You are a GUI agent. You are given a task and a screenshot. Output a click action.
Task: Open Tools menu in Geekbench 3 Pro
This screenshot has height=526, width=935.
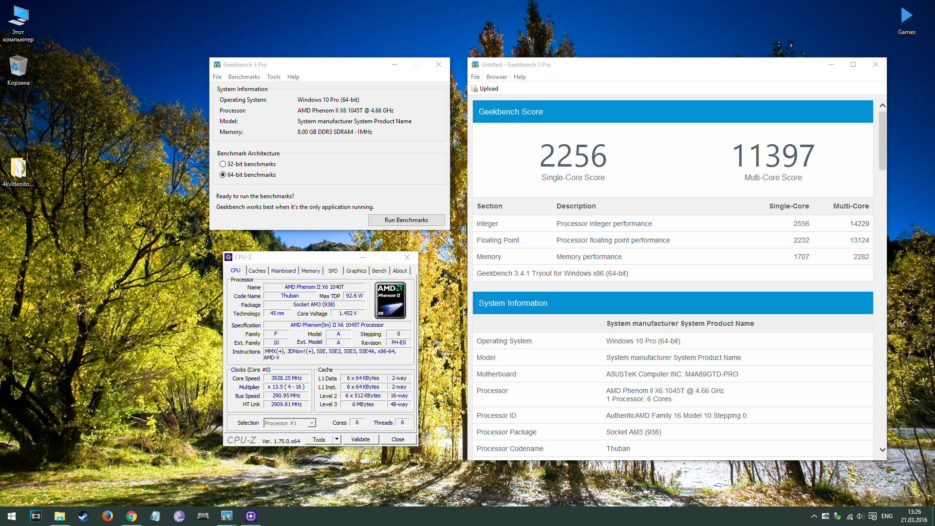(274, 77)
